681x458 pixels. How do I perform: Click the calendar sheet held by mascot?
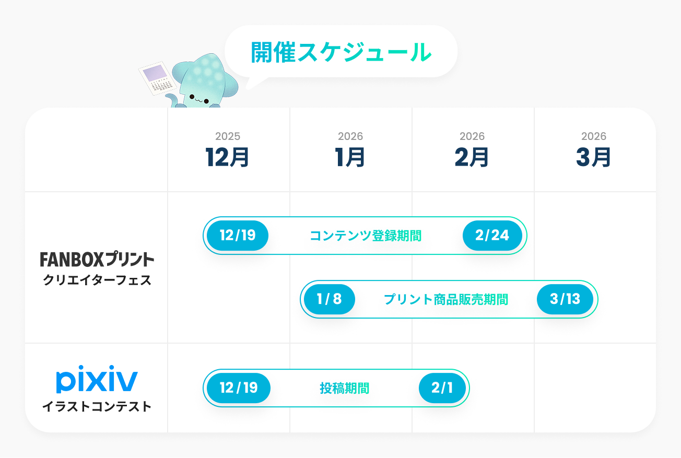coord(156,78)
